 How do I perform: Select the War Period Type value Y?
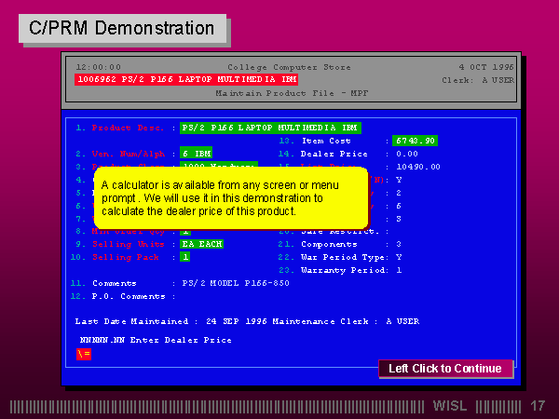click(x=399, y=257)
